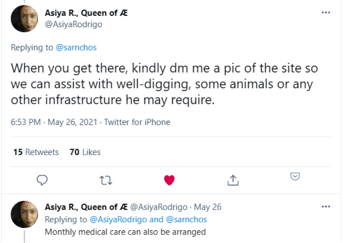Click the retweet arrows icon
Viewport: 356px width, 243px height.
[106, 181]
